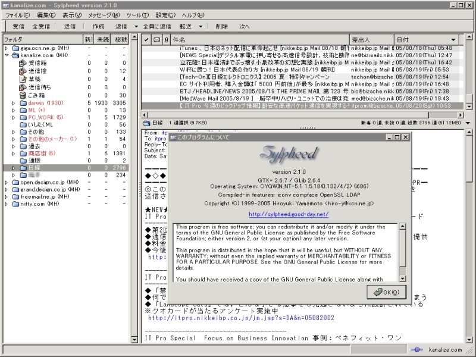Open the dropdown arrow next to 返信
The width and height of the screenshot is (476, 357).
click(136, 27)
